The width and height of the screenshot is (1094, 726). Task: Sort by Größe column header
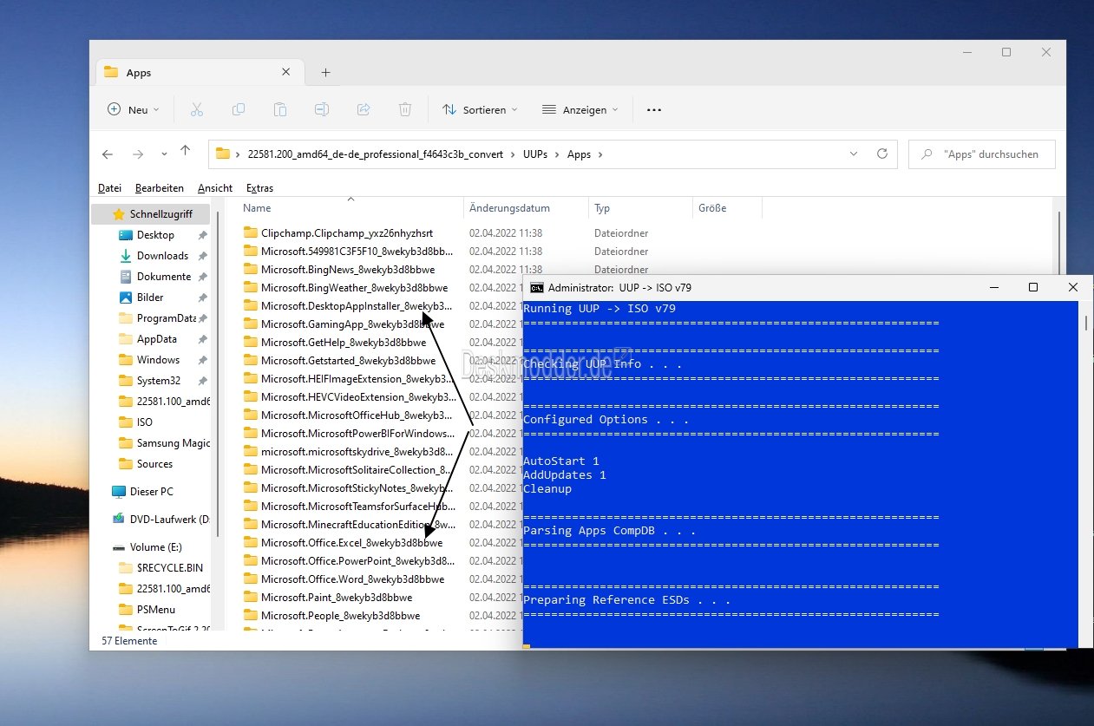pyautogui.click(x=712, y=208)
